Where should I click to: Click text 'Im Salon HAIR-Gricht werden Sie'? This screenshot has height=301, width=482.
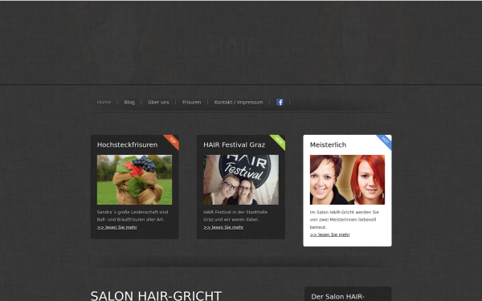345,212
